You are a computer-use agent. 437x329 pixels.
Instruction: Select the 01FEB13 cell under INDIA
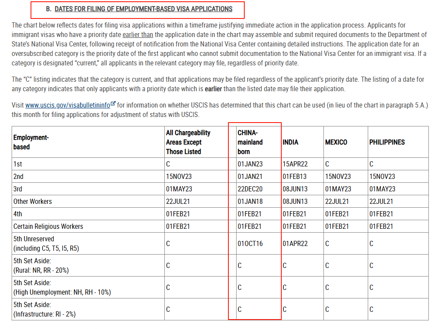point(295,177)
